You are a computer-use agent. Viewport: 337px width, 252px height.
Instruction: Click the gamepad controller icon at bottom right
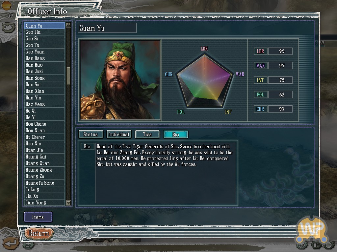coord(302,245)
